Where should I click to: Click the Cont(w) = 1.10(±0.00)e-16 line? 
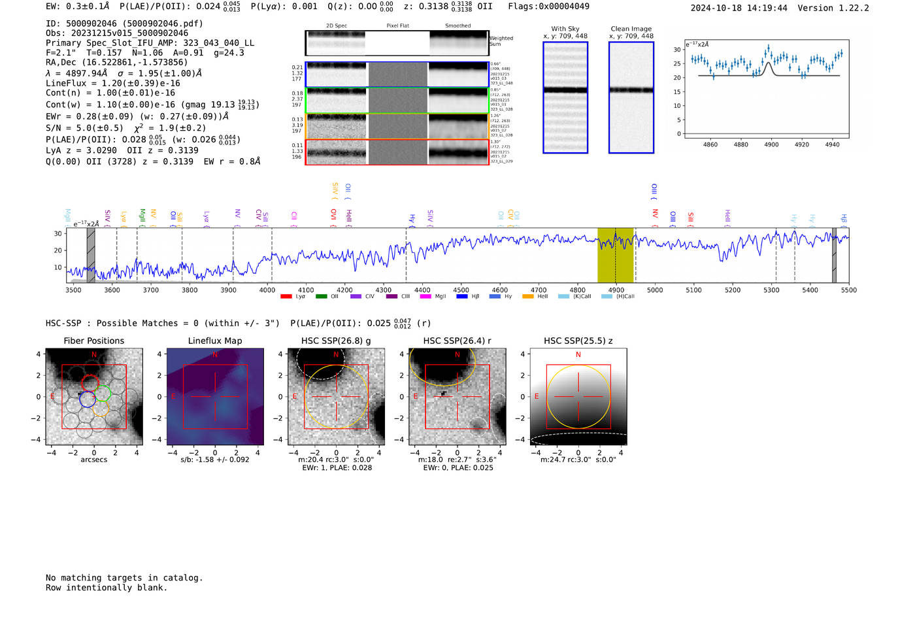[x=152, y=105]
